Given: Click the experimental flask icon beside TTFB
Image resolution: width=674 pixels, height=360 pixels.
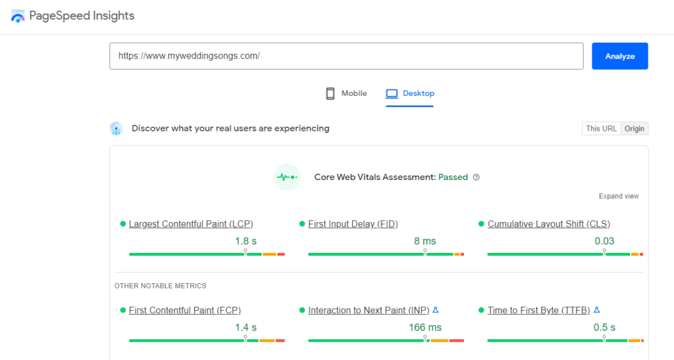Looking at the screenshot, I should [x=596, y=310].
